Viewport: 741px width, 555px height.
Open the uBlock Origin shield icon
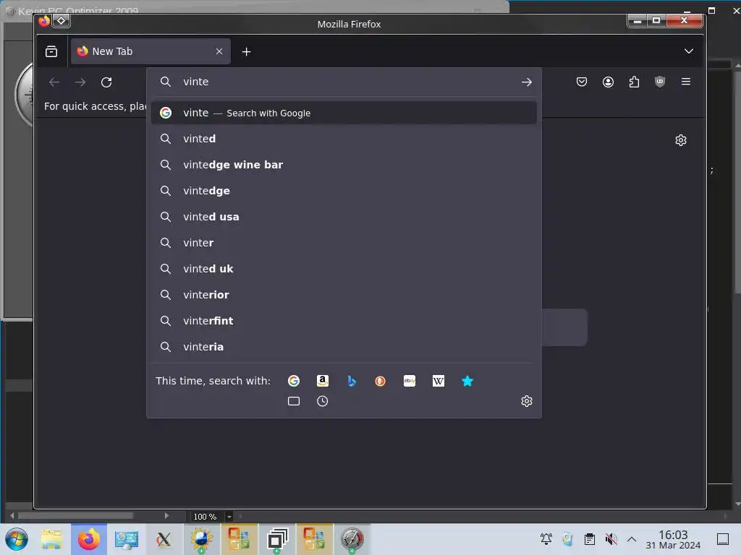(660, 82)
